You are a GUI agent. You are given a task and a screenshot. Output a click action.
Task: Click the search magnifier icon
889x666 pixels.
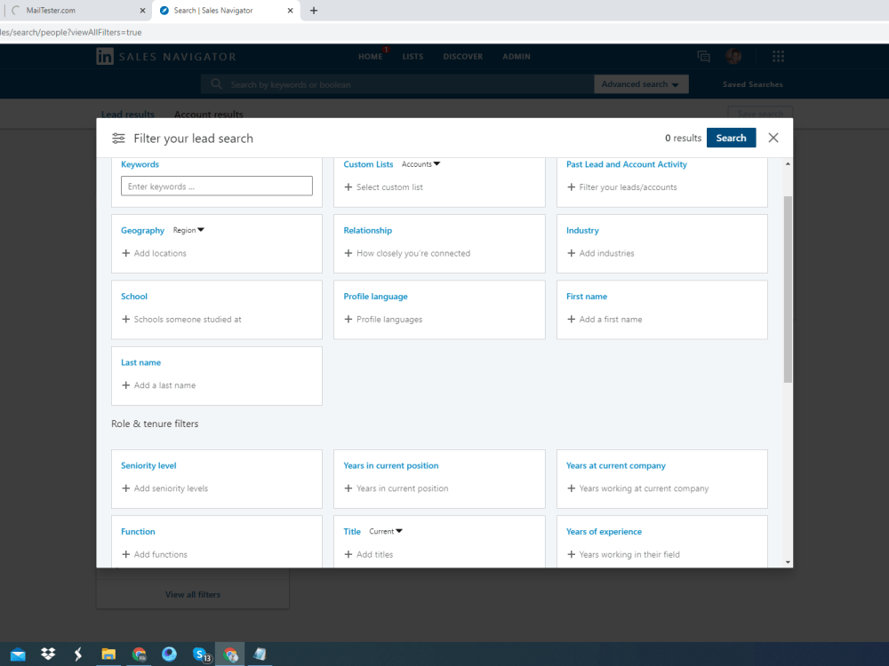click(x=216, y=84)
